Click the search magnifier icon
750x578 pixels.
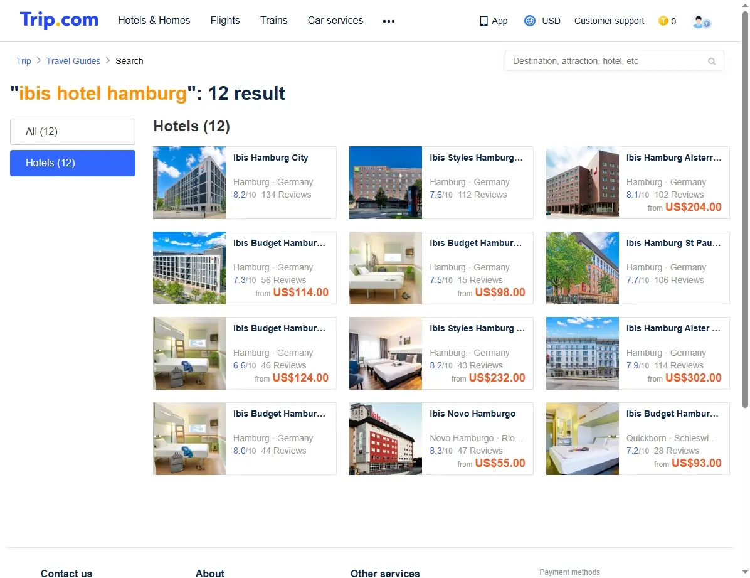coord(712,62)
